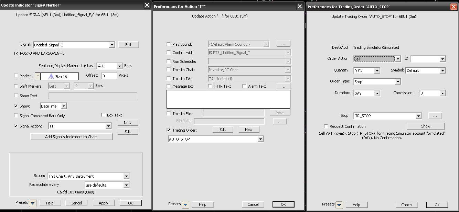Open Presets menu icon in Signal Marker dialog

32,203
